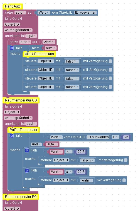The height and width of the screenshot is (211, 138).
Task: Open gear settings on Puffer-Temperatur falls block
Action: [x=12, y=136]
